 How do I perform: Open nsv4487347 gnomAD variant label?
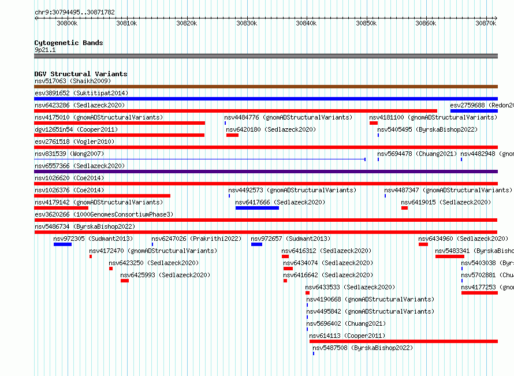click(x=448, y=190)
